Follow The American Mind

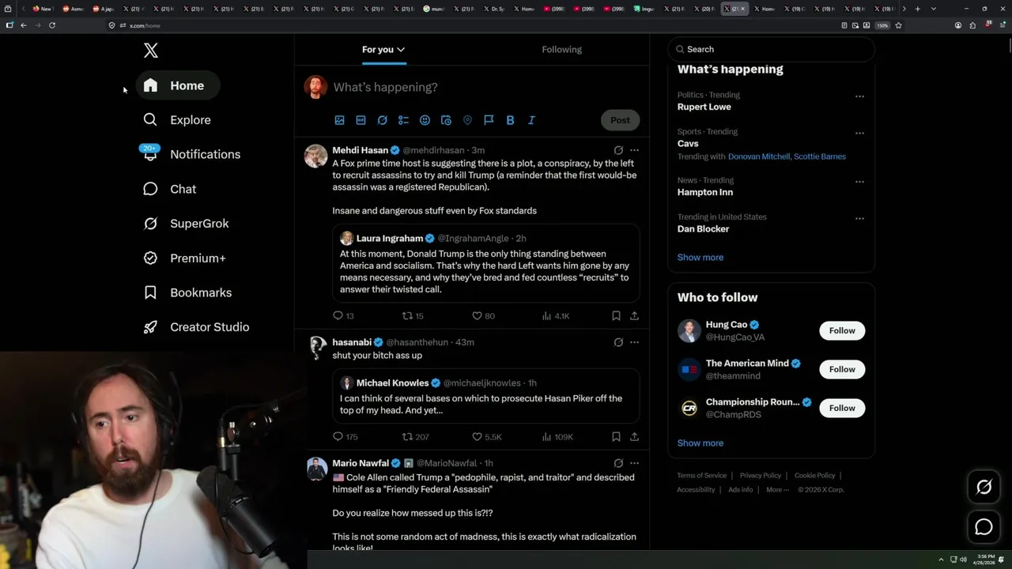(x=842, y=369)
